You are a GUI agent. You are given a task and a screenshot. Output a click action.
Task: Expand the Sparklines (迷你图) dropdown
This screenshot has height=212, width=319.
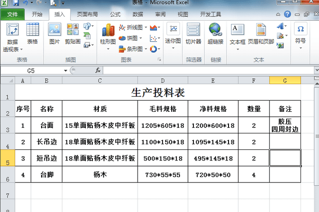pos(173,48)
